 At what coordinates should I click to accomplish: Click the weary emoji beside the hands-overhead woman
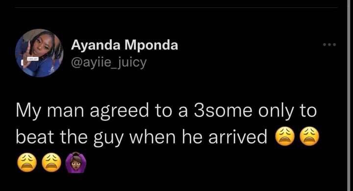click(x=52, y=163)
